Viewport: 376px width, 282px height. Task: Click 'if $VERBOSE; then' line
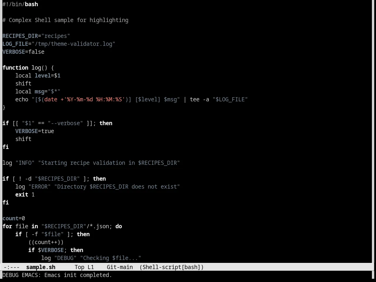pyautogui.click(x=56, y=250)
